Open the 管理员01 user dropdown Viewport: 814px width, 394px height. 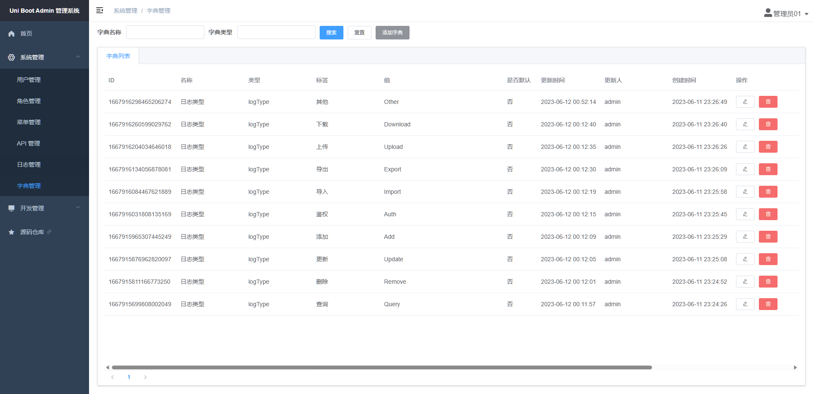[786, 14]
